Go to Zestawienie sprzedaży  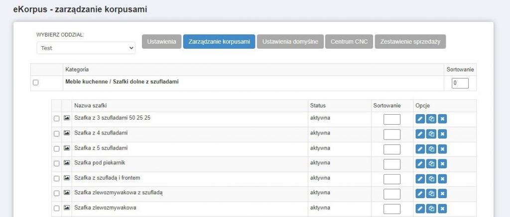410,42
